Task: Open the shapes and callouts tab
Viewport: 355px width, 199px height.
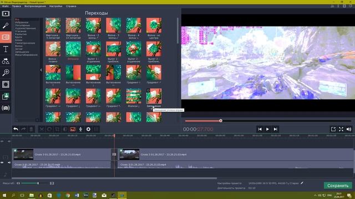Action: coord(6,61)
